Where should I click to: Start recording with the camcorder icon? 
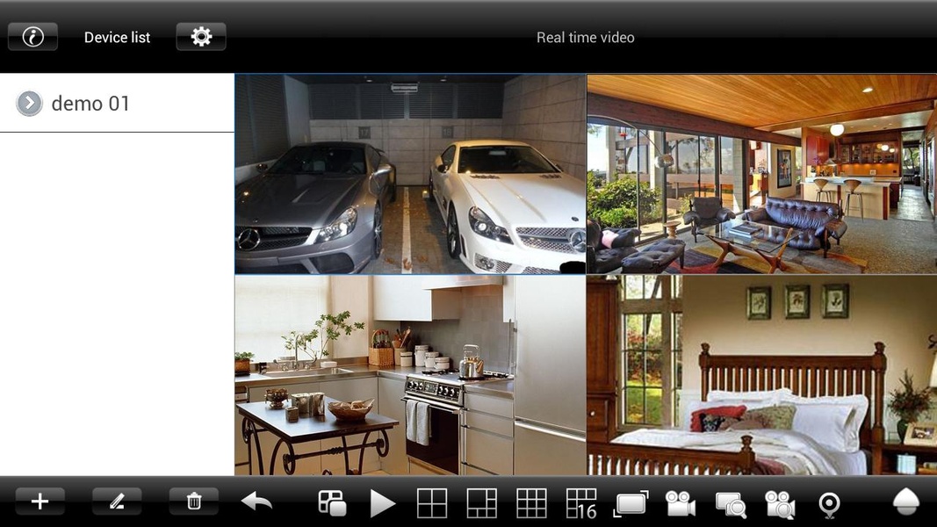click(681, 503)
